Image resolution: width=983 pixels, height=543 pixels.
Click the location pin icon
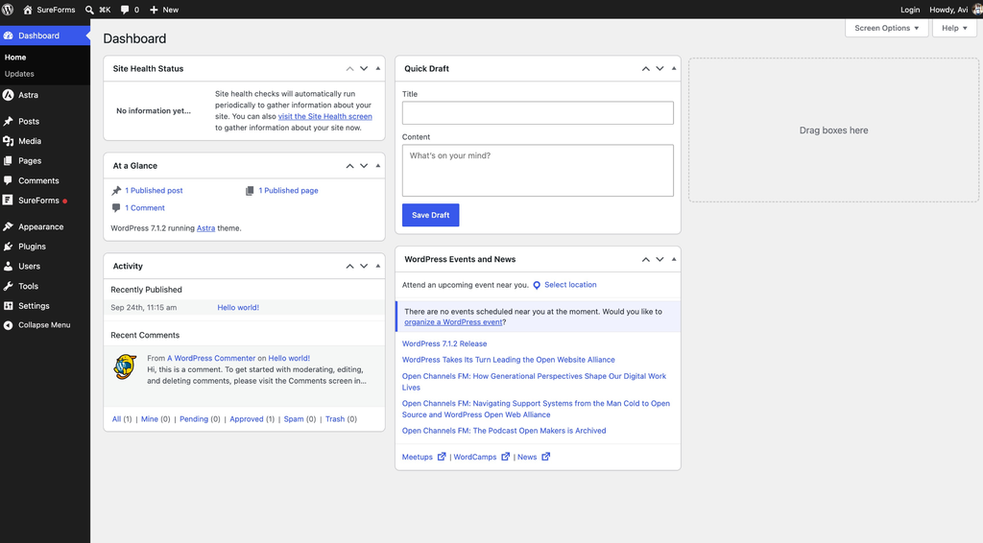(537, 285)
